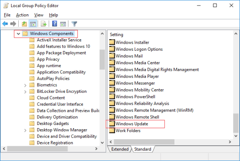Select Windows Logon Options entry
The width and height of the screenshot is (240, 161).
[x=139, y=49]
